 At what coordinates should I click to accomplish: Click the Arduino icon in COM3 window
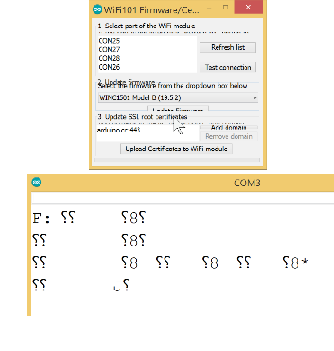coord(36,182)
